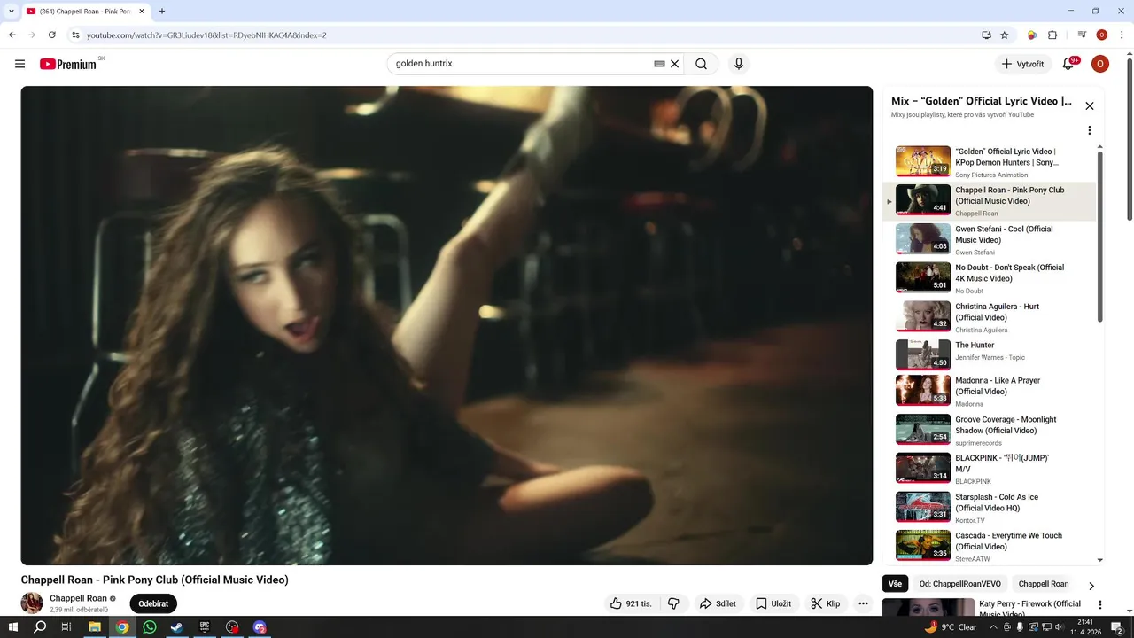
Task: Select Vše filter chip
Action: 895,584
